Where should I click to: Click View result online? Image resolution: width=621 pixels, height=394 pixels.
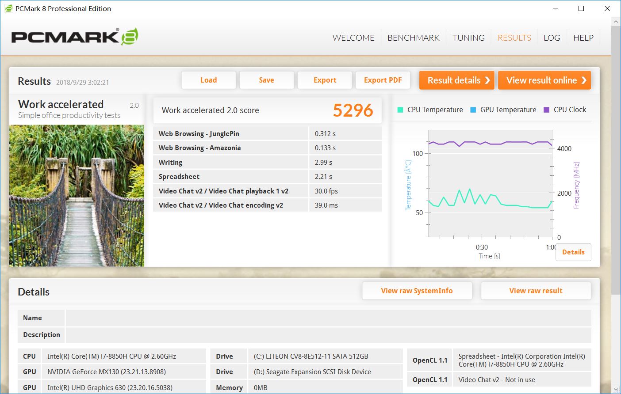point(544,80)
